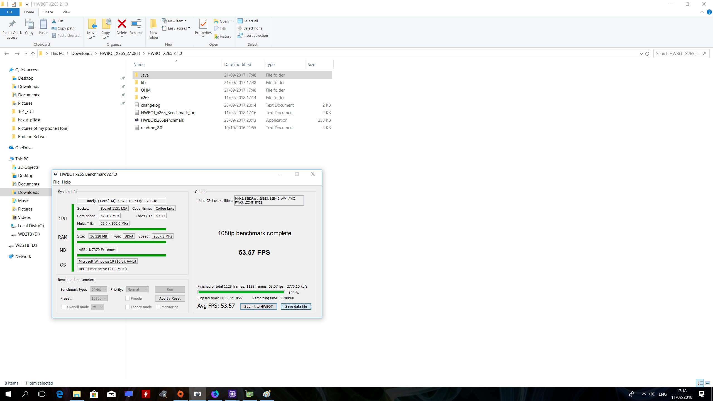
Task: Click Select none in ribbon
Action: click(250, 28)
